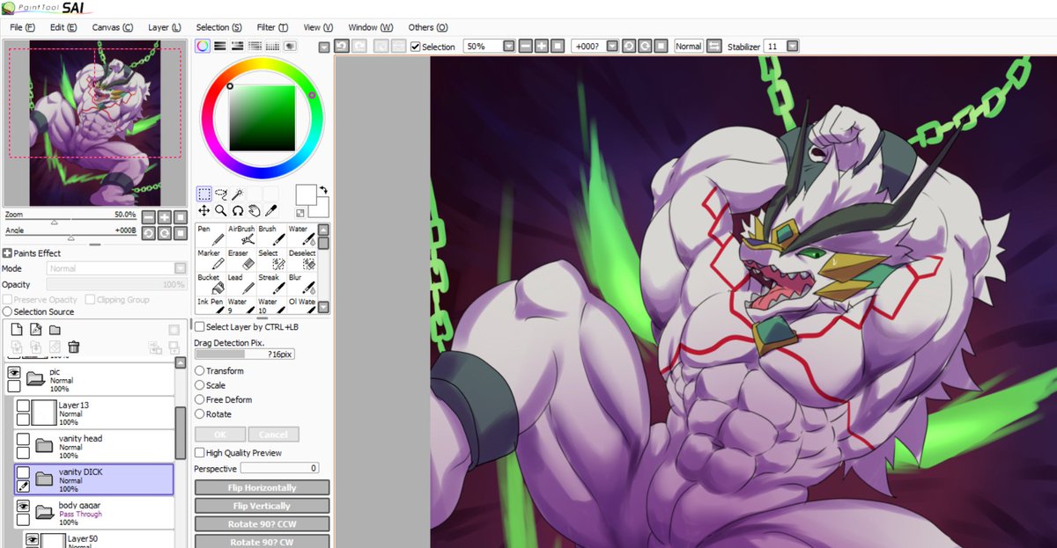Open the File menu
This screenshot has height=548, width=1057.
[x=22, y=27]
